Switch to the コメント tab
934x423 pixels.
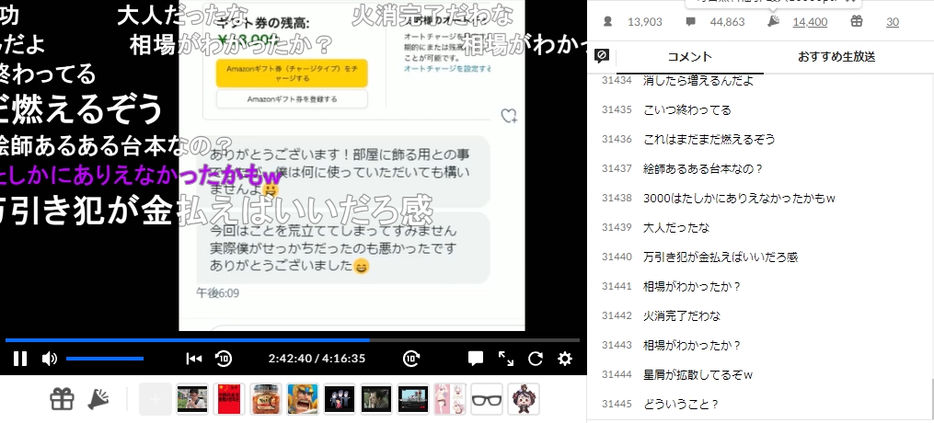pos(689,57)
